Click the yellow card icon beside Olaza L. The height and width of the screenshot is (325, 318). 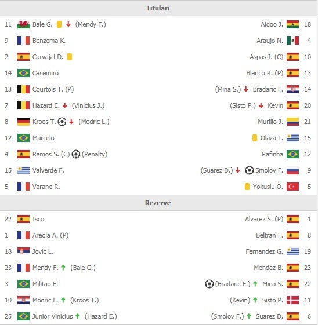click(255, 138)
